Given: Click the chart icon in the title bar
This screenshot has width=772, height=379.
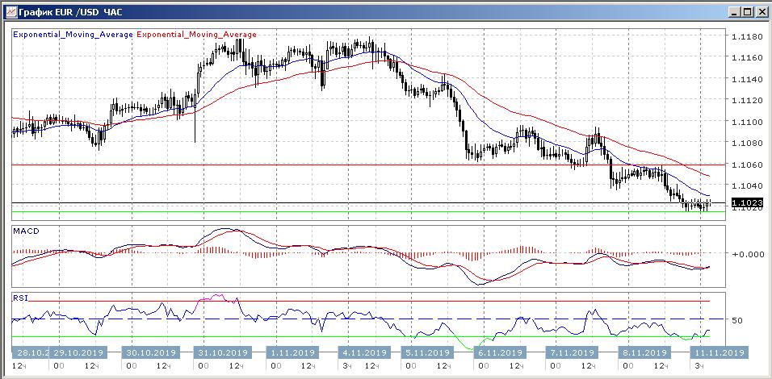Looking at the screenshot, I should (10, 12).
